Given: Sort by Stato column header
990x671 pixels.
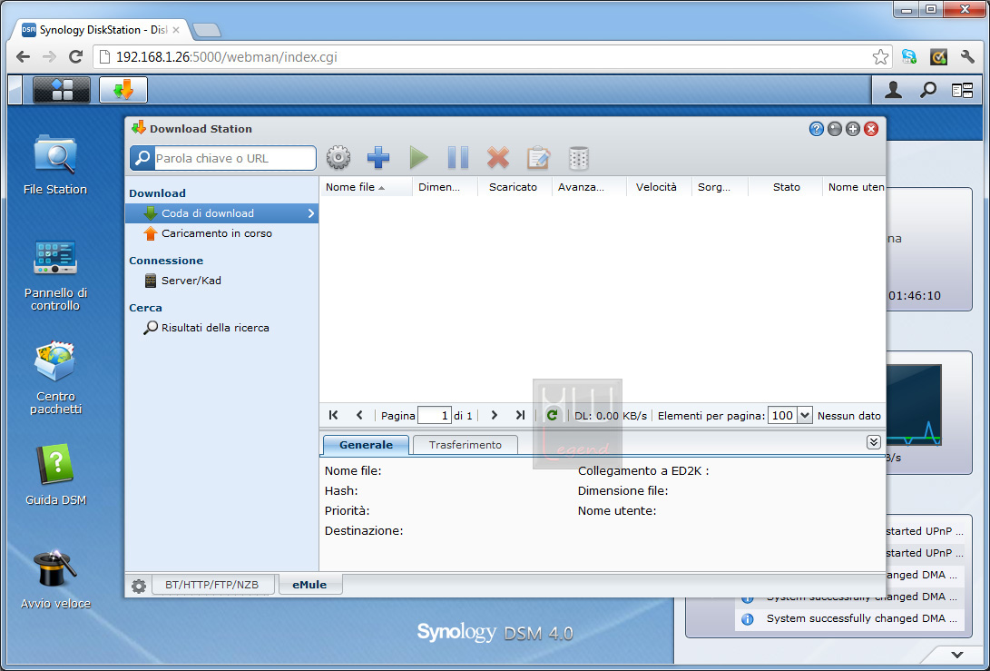Looking at the screenshot, I should [786, 187].
